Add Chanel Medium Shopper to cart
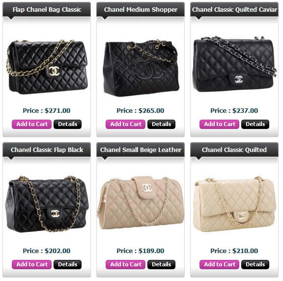Viewport: 283px width, 281px height. [x=125, y=124]
